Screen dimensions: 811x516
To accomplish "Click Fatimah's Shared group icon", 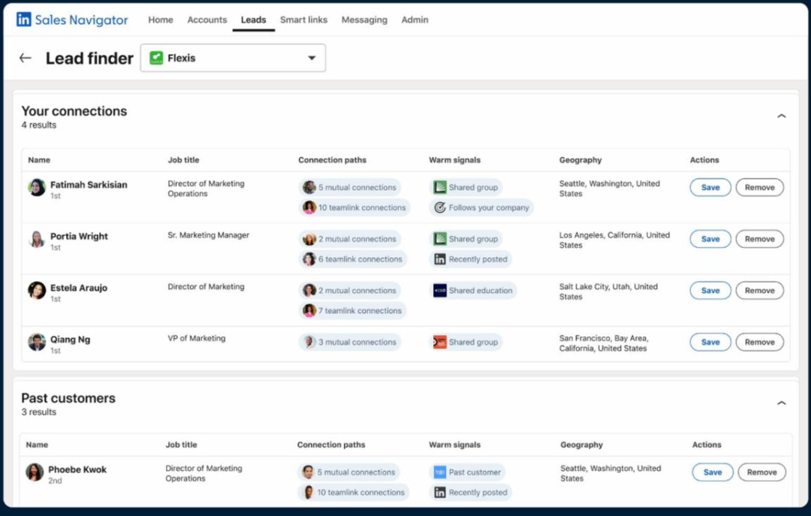I will click(x=439, y=187).
